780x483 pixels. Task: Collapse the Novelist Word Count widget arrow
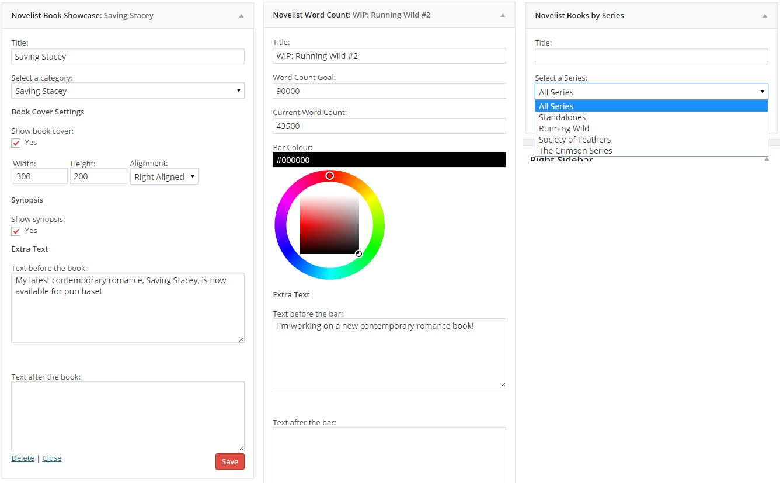(x=503, y=15)
